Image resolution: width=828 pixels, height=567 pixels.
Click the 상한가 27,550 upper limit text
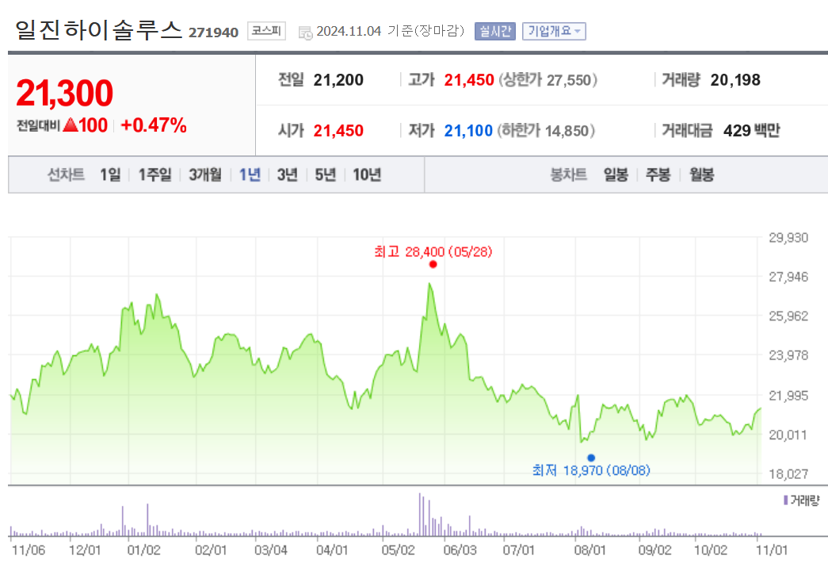[x=548, y=80]
